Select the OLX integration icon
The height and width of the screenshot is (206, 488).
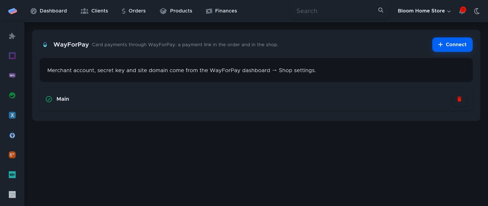click(12, 175)
